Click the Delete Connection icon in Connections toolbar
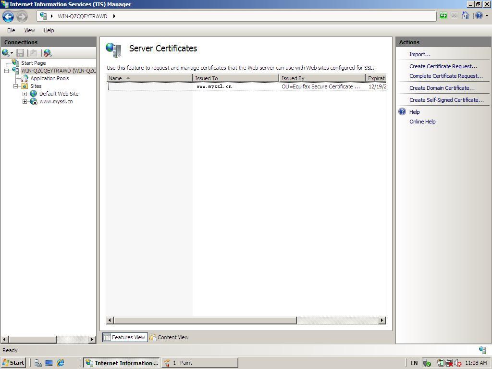Screen dimensions: 492x369 [48, 53]
